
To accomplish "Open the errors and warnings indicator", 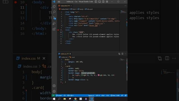I will pos(70,95).
